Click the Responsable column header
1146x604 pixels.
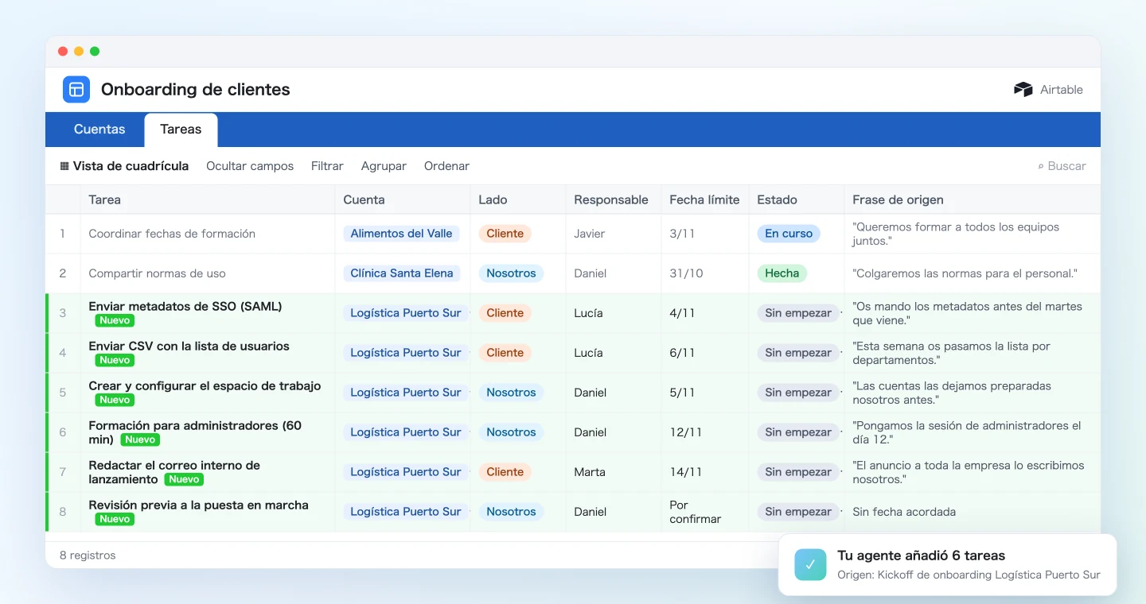[614, 199]
